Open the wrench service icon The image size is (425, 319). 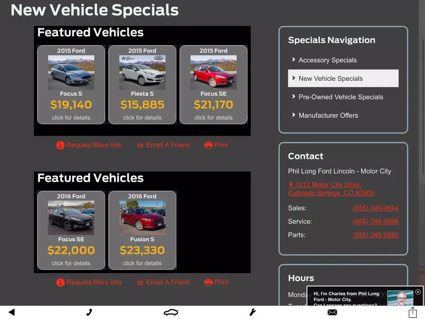pyautogui.click(x=252, y=312)
